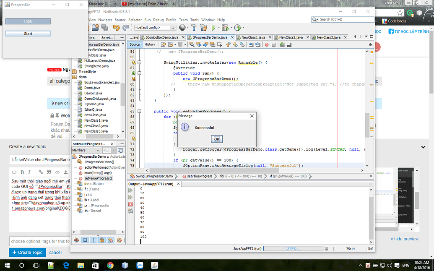Open the Run Project dropdown arrow
The image size is (434, 271).
coord(218,28)
